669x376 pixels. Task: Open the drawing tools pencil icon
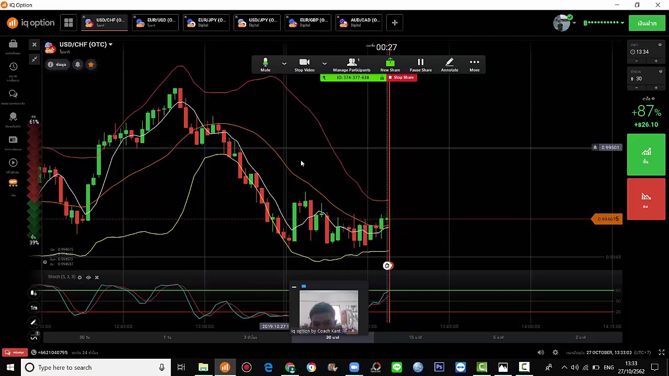(x=34, y=322)
